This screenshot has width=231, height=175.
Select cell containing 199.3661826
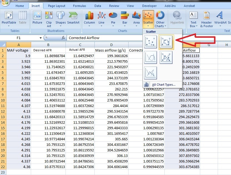111,56
